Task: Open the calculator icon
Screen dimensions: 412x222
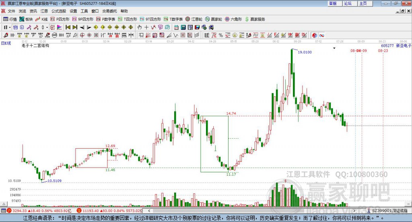Action: pos(183,27)
